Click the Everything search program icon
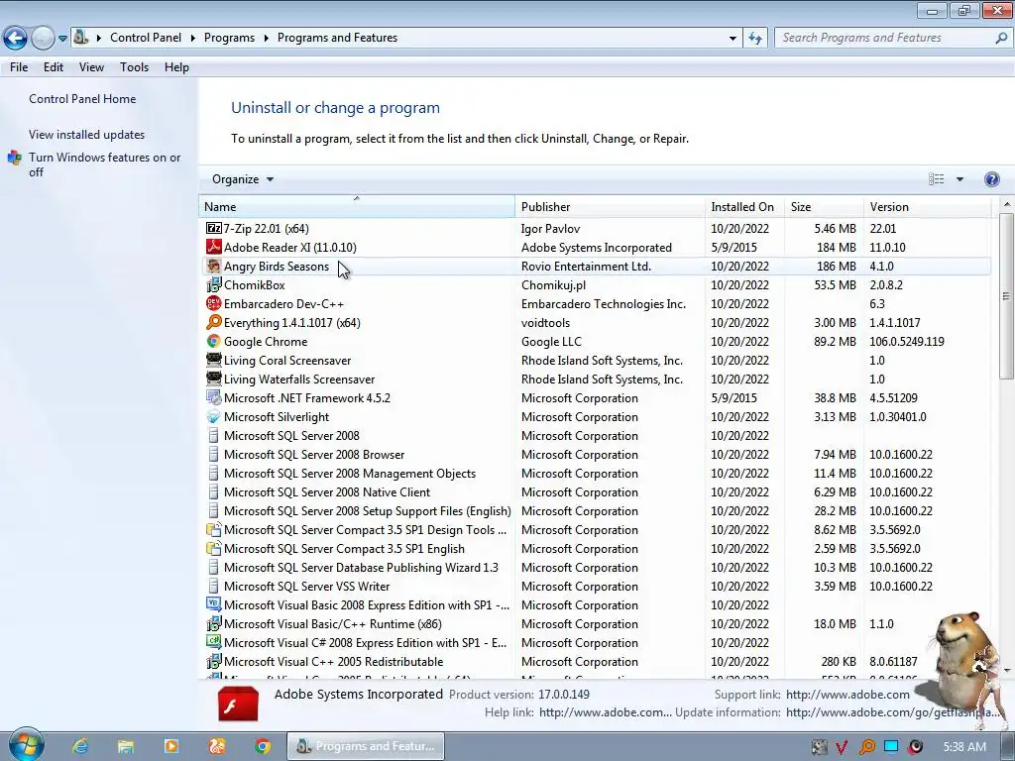 click(214, 322)
